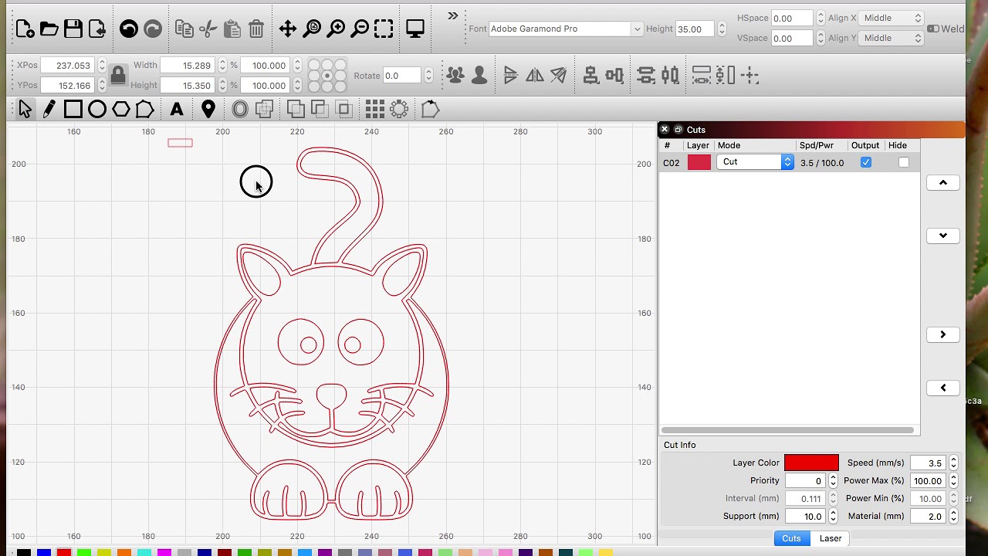
Task: Click the Copy icon
Action: tap(184, 29)
